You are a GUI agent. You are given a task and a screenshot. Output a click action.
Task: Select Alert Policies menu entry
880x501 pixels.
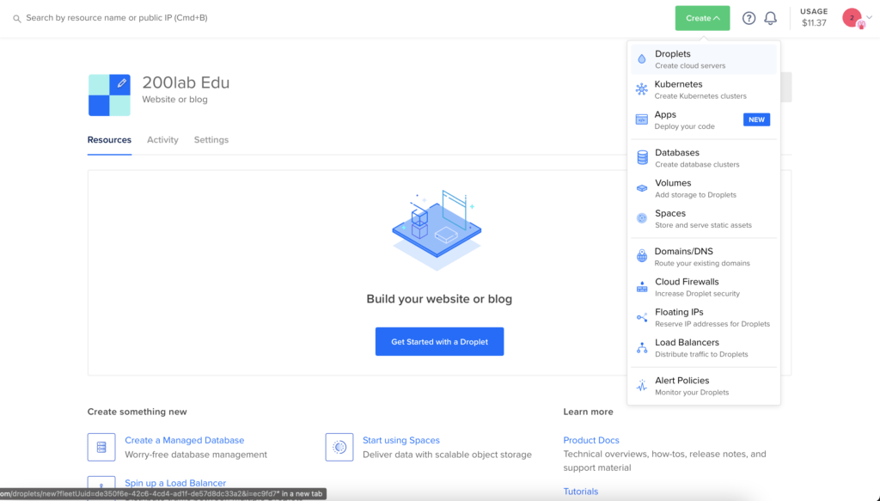[704, 386]
